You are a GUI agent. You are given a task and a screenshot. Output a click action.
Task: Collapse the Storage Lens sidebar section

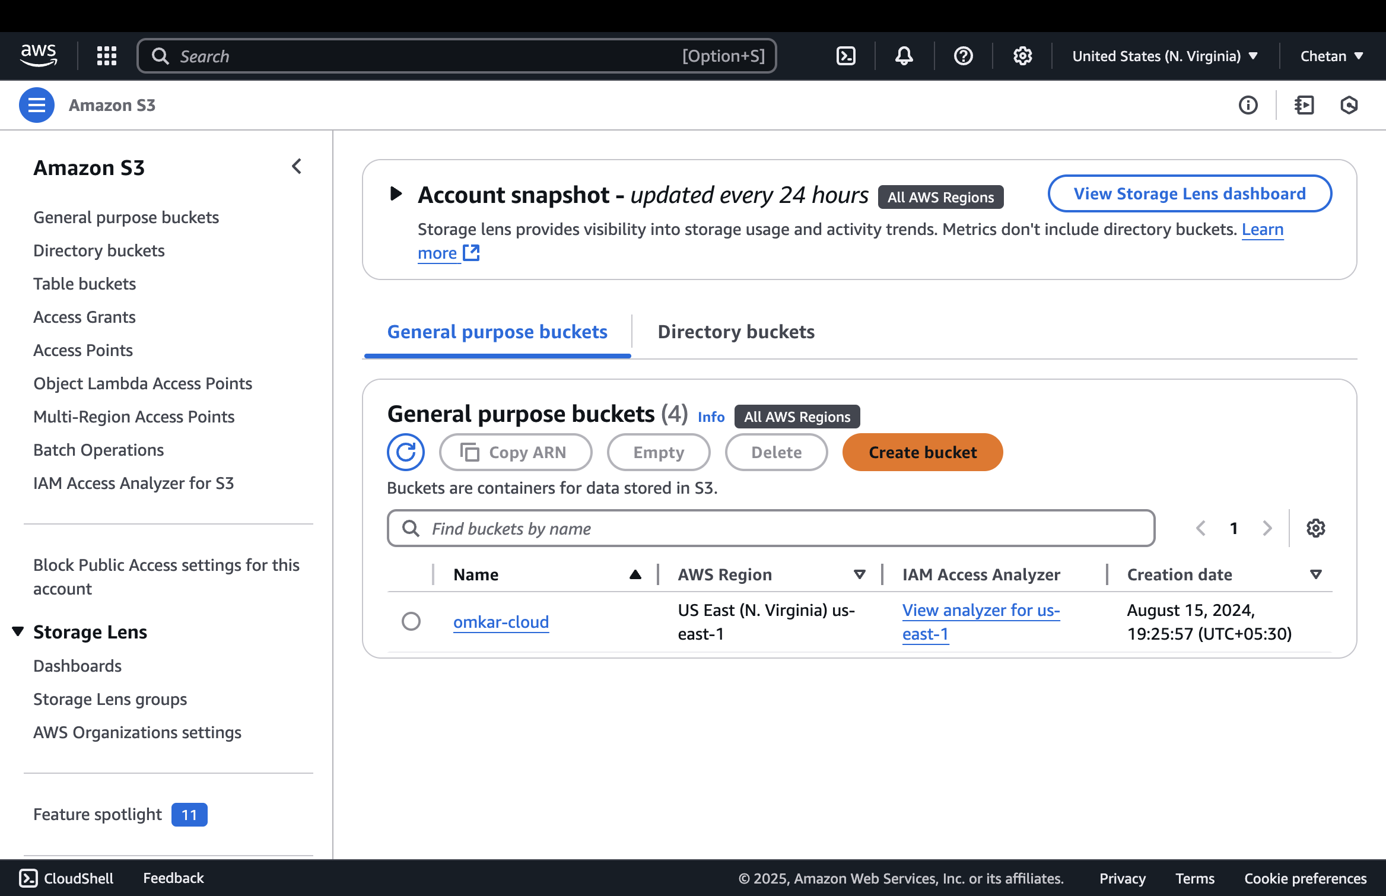[18, 631]
